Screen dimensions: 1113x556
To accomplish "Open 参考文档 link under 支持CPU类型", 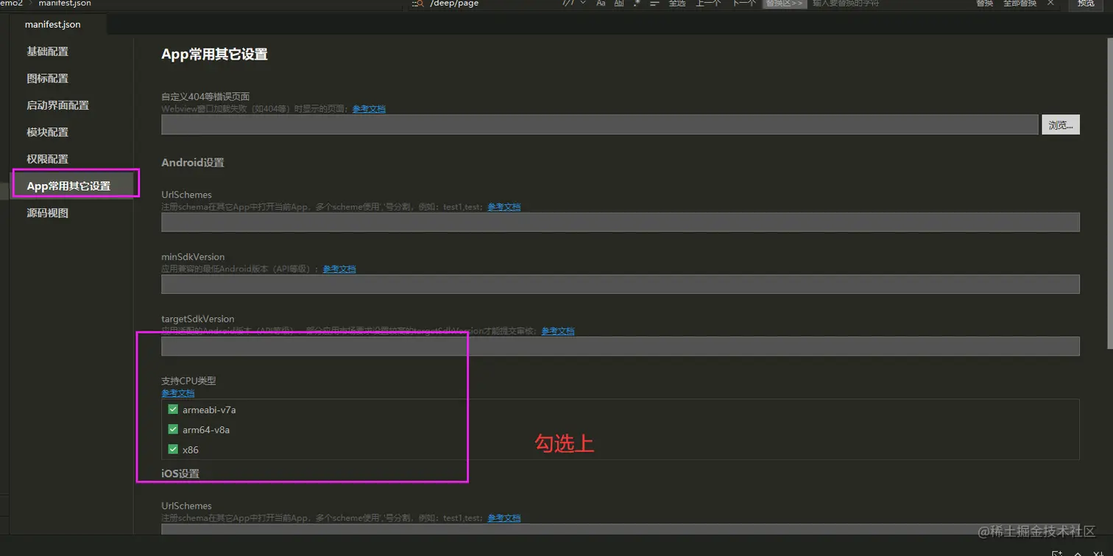I will pyautogui.click(x=178, y=393).
